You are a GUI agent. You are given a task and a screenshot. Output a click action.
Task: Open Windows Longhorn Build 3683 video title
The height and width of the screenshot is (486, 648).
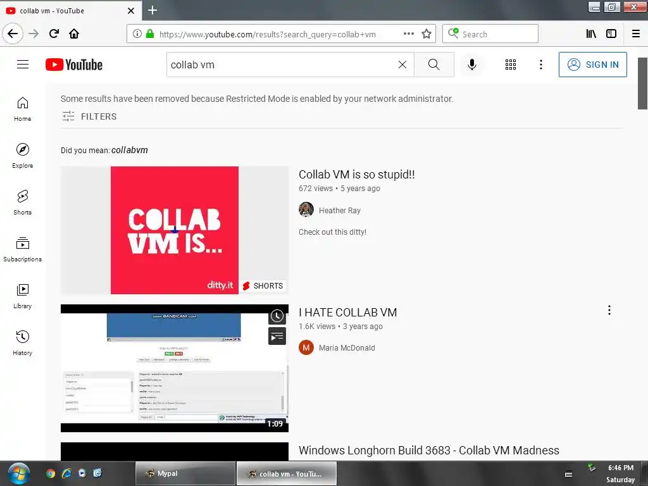click(429, 451)
